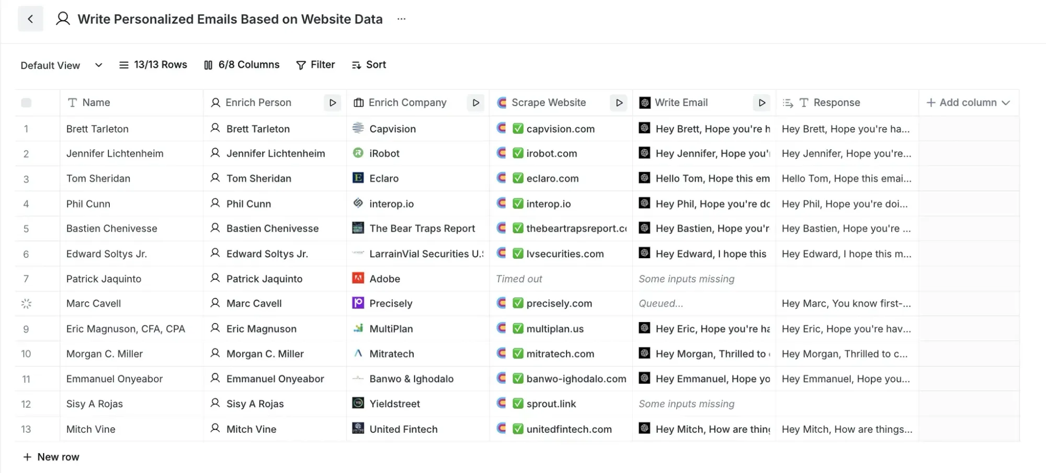Run the Scrape Website column play button
The image size is (1046, 473).
click(619, 103)
